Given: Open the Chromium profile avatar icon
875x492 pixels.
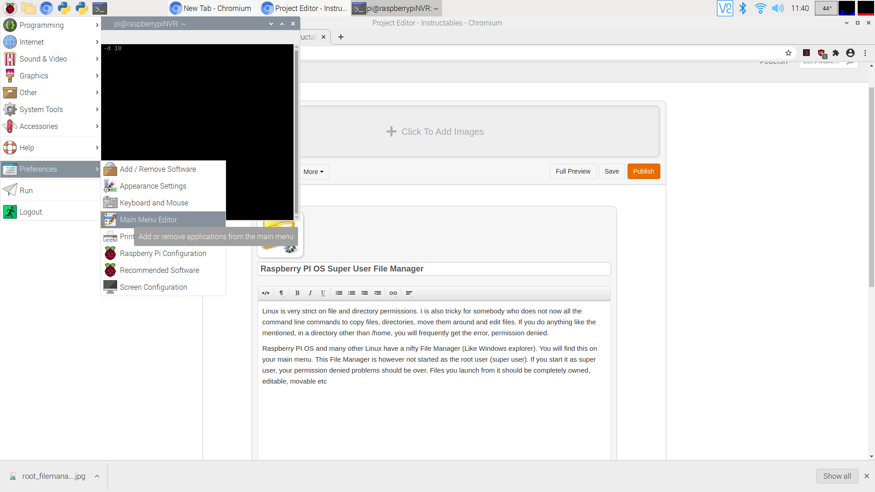Looking at the screenshot, I should point(850,53).
